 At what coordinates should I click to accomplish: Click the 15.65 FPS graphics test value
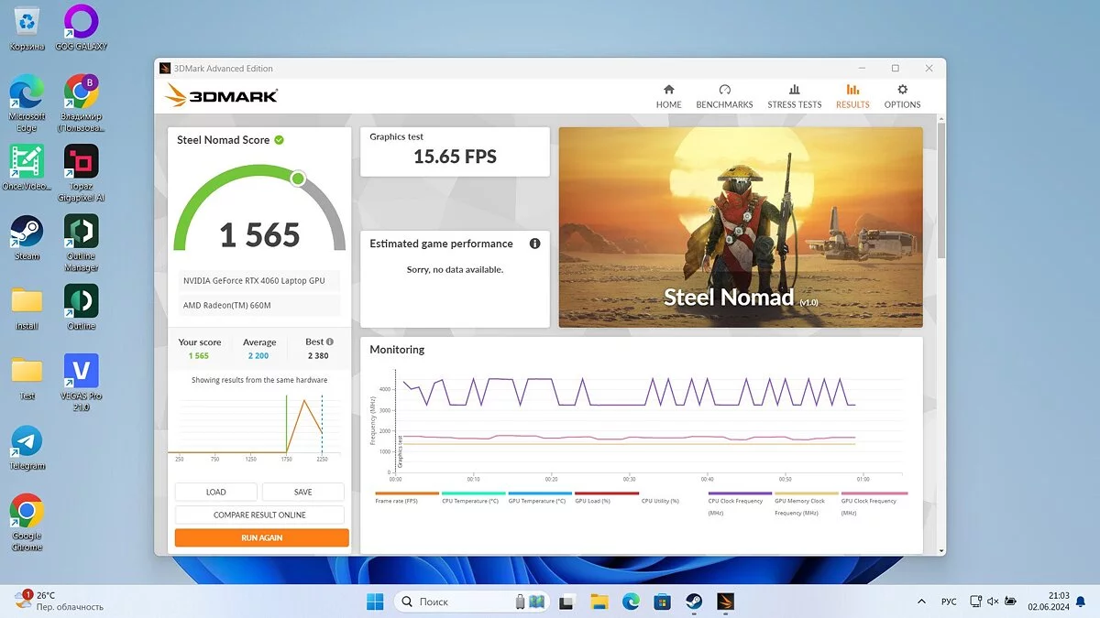tap(455, 157)
